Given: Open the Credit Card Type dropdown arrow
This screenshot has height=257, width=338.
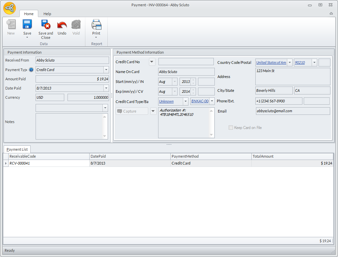Looking at the screenshot, I should coord(185,101).
